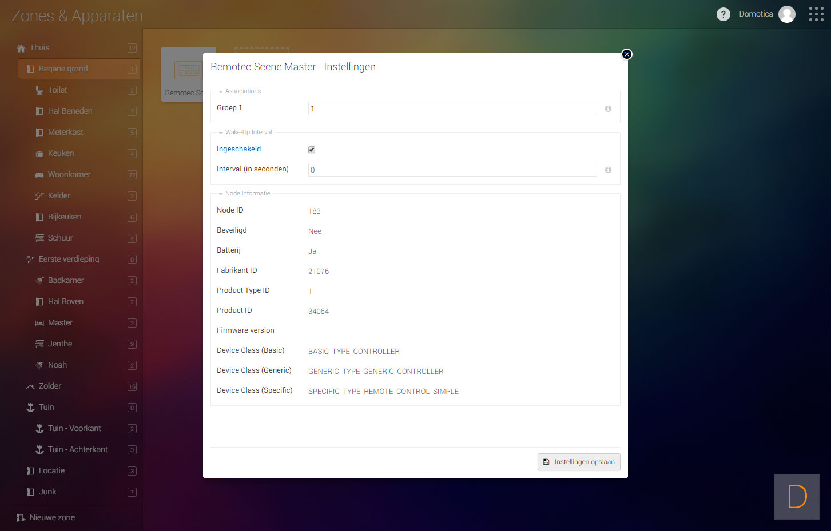This screenshot has height=531, width=831.
Task: Select the Begane grond zone
Action: [x=79, y=69]
